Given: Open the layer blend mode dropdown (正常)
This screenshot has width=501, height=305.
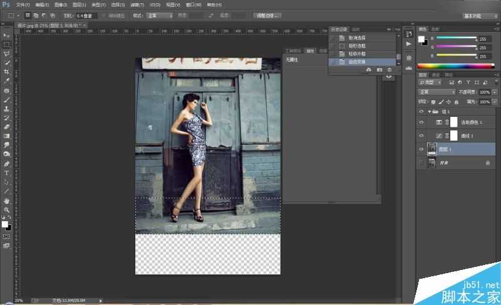Looking at the screenshot, I should [436, 92].
